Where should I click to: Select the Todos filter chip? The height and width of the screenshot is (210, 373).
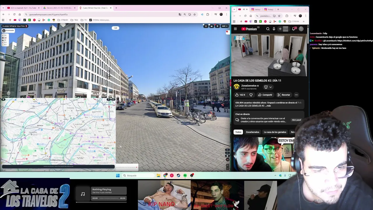[238, 132]
